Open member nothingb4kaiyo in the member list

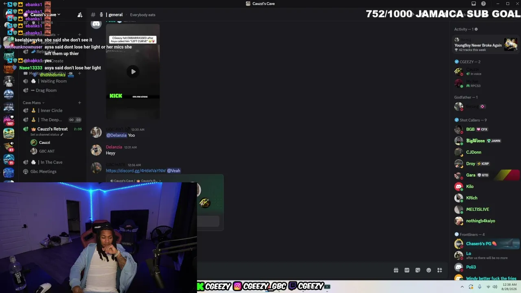486,221
